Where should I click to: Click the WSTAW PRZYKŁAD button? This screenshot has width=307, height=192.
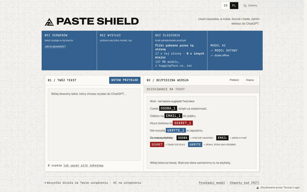tap(125, 80)
